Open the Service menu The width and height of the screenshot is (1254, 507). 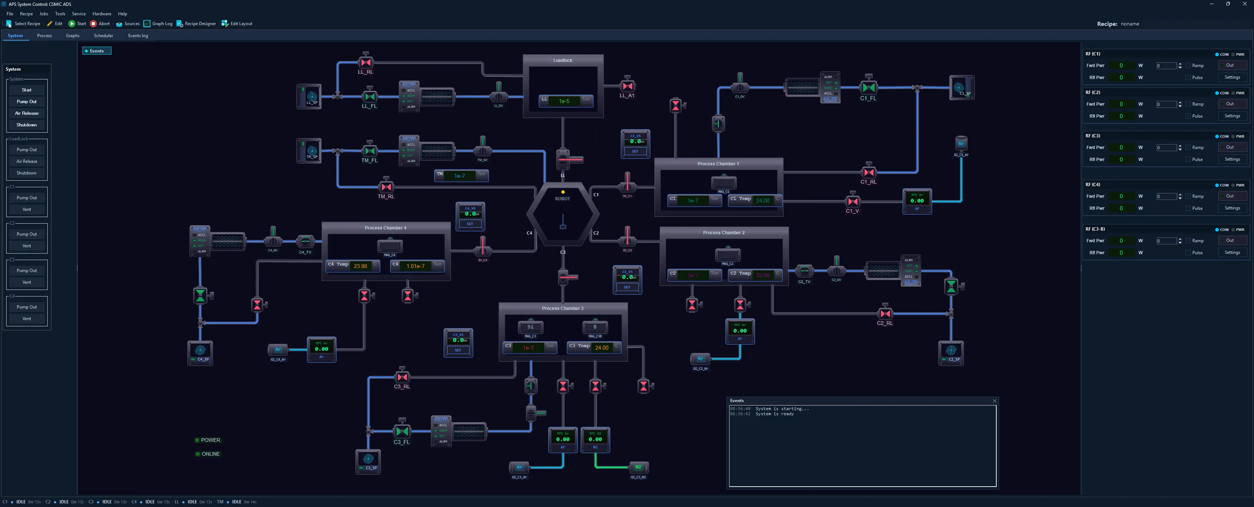79,13
